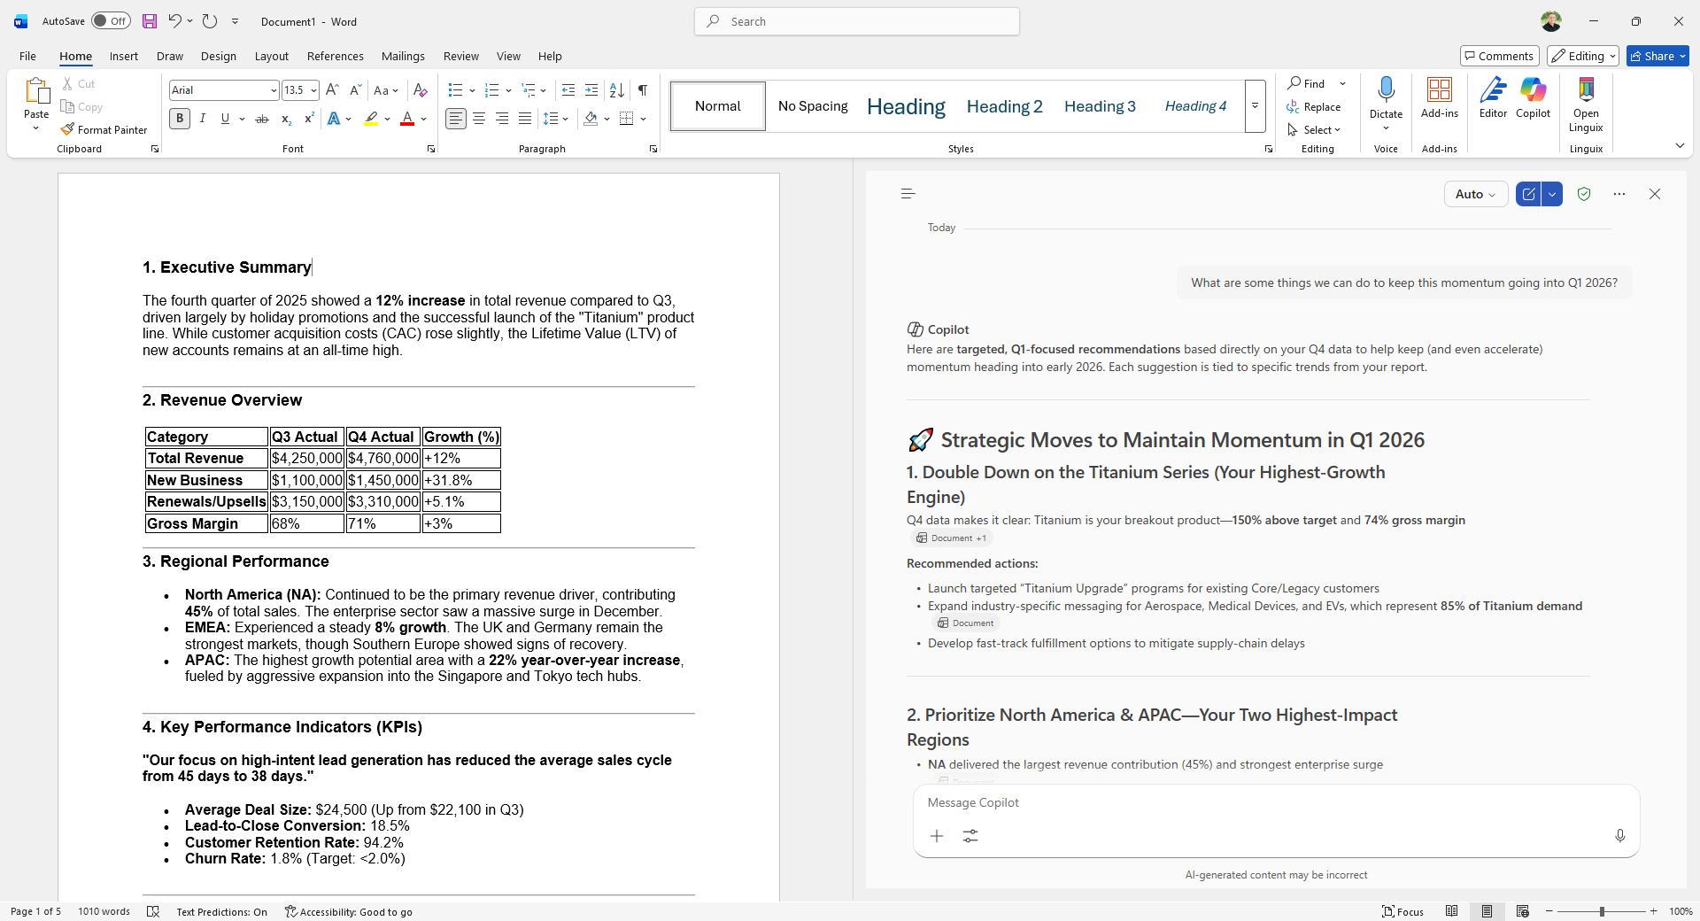
Task: Click the Share button
Action: point(1656,56)
